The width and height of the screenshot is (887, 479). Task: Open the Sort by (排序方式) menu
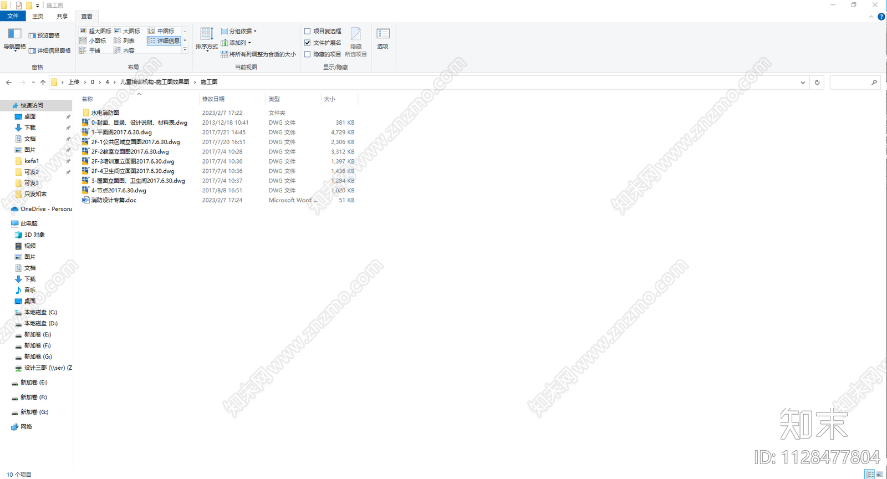[x=206, y=40]
